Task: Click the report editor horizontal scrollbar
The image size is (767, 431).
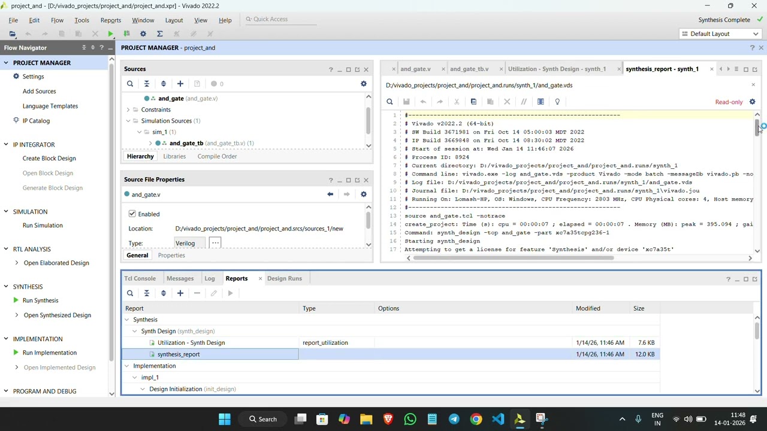Action: (514, 258)
